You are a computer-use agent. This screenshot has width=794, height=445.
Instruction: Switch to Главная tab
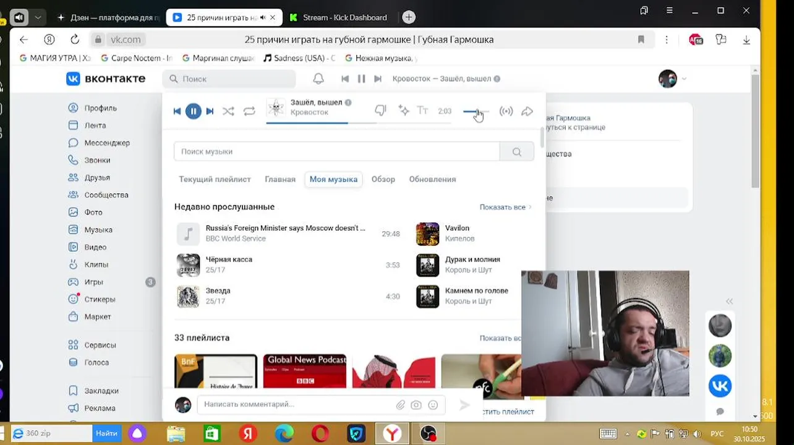[x=280, y=179]
